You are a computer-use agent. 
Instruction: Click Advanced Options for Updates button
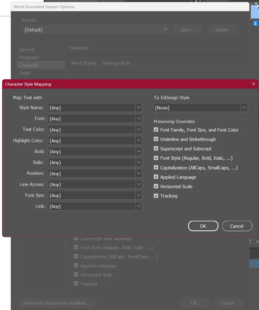point(56,303)
